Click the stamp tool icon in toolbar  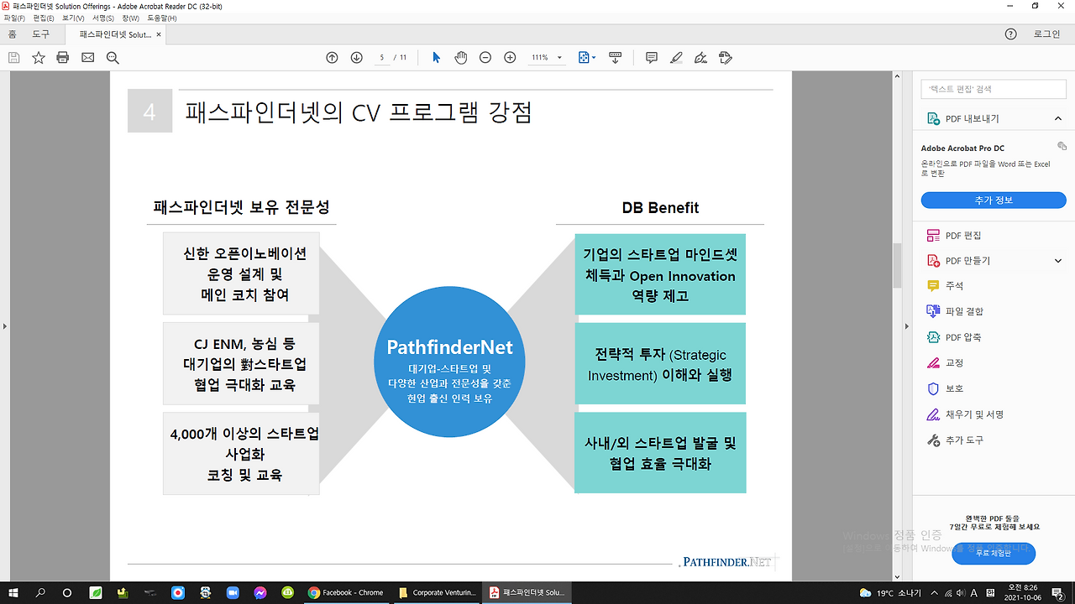click(x=726, y=58)
